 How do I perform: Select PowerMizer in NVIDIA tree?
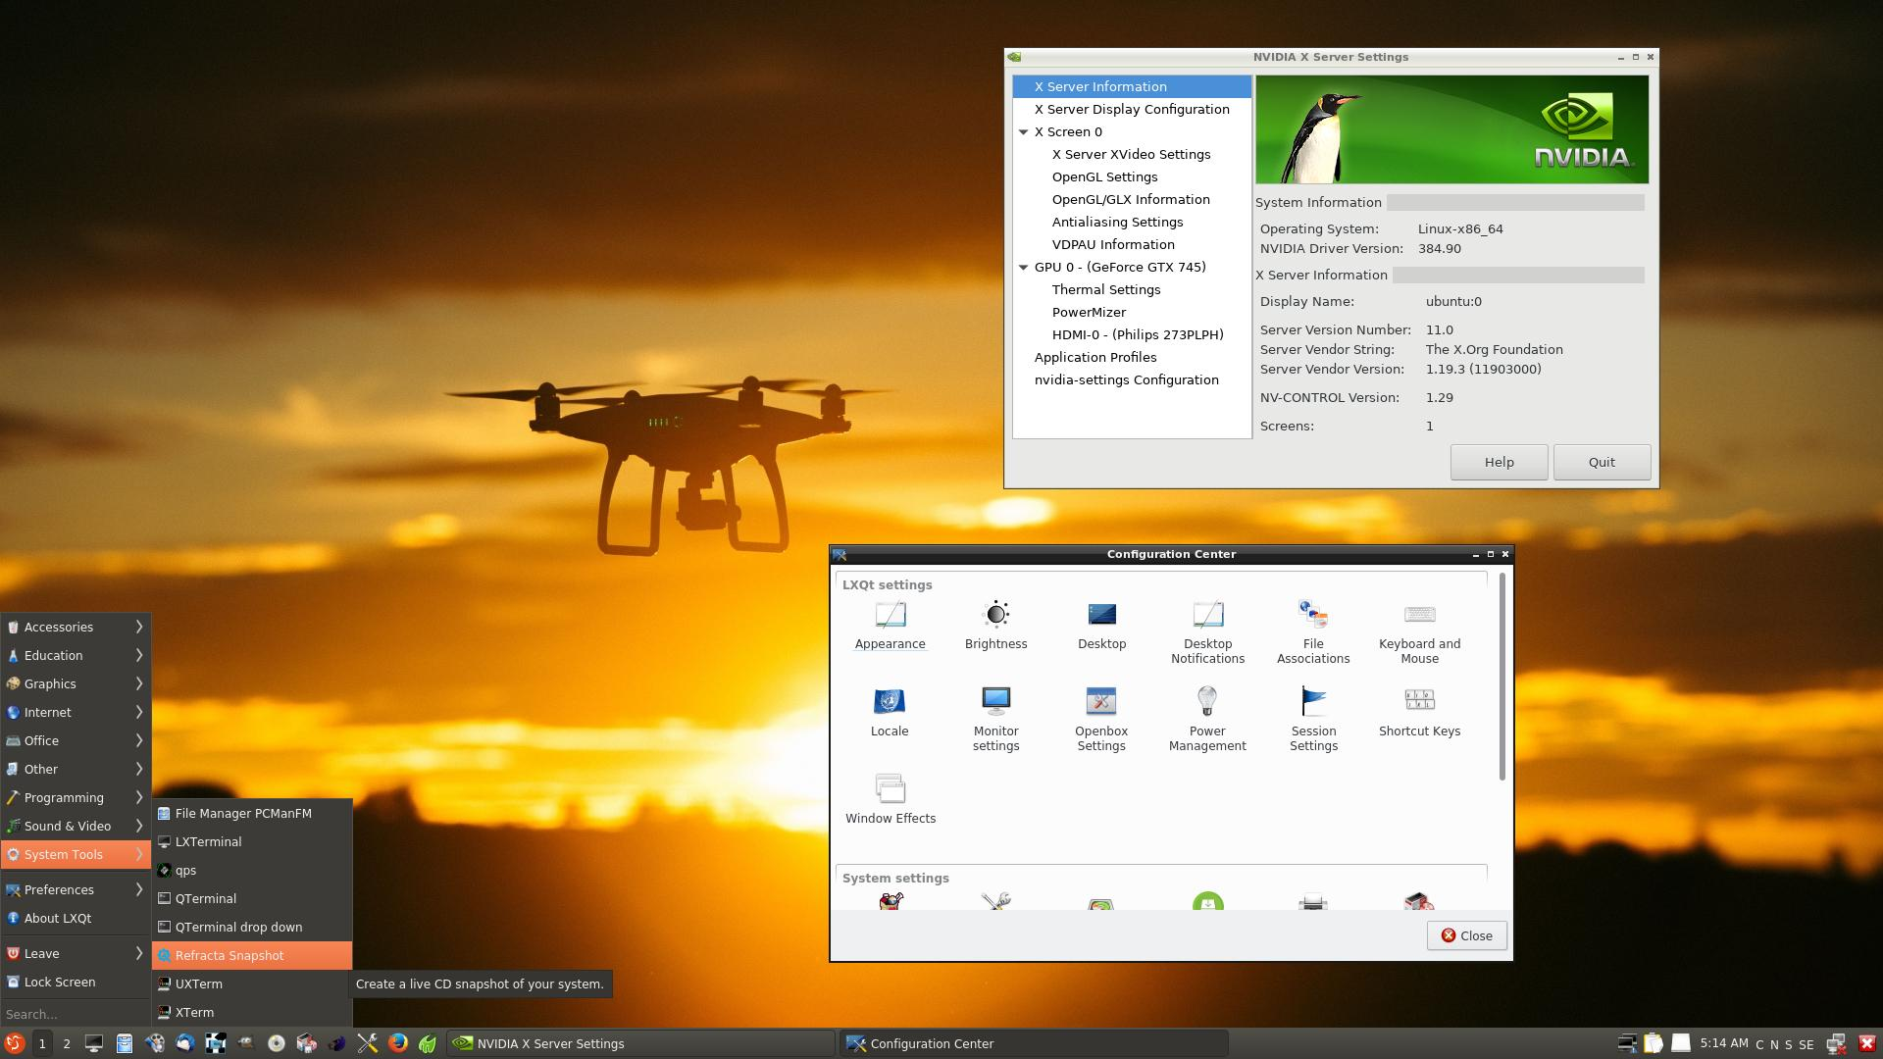[1089, 312]
